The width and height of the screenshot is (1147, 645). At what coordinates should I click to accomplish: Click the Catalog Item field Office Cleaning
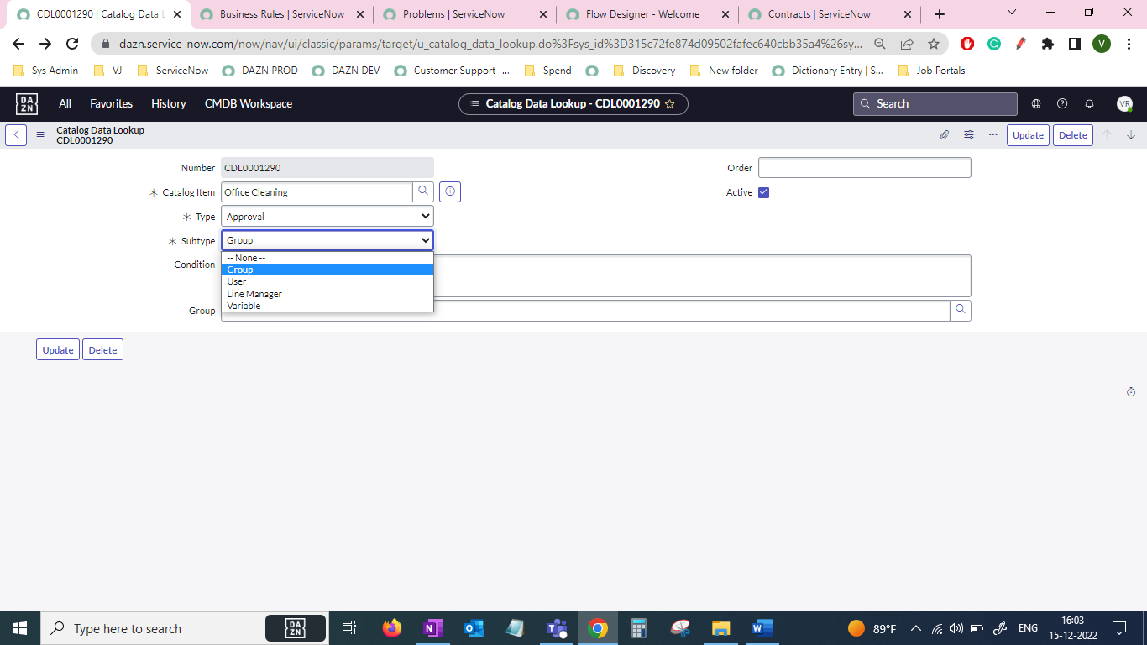click(317, 192)
